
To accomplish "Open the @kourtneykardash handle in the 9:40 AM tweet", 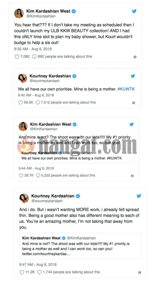I will (x=45, y=81).
